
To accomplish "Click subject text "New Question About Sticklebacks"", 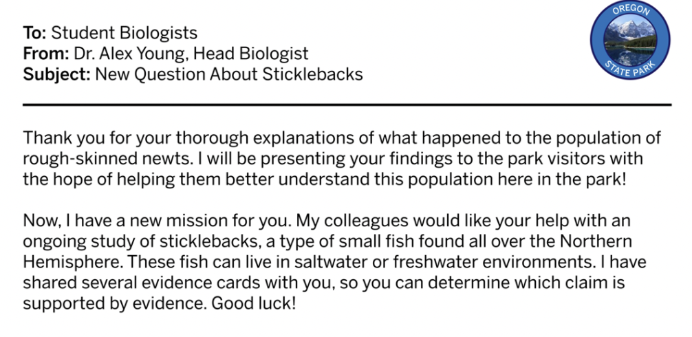I will pyautogui.click(x=228, y=74).
